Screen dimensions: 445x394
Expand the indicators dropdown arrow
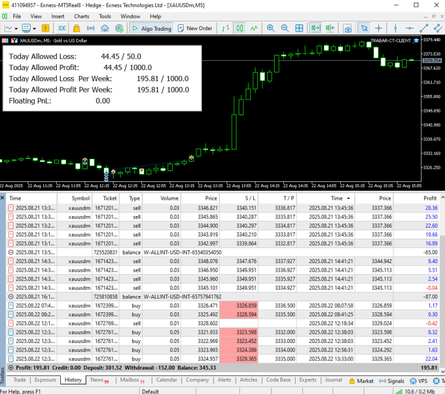(34, 28)
